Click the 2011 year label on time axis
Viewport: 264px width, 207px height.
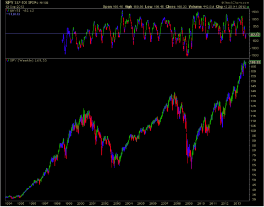tap(213, 204)
